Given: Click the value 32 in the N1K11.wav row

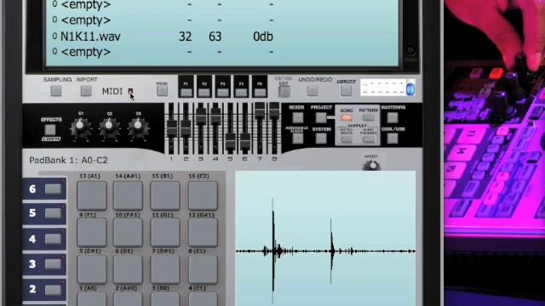Looking at the screenshot, I should coord(186,36).
